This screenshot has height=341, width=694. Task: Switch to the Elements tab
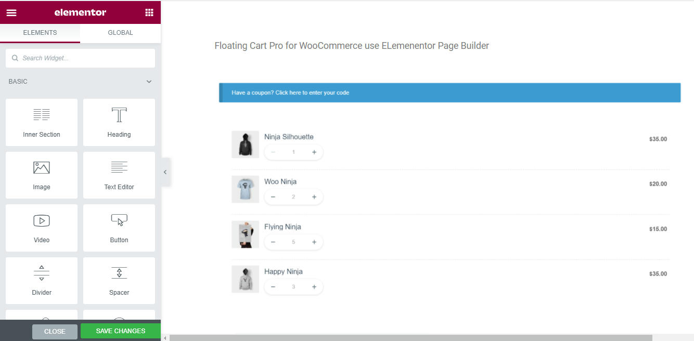[x=40, y=33]
